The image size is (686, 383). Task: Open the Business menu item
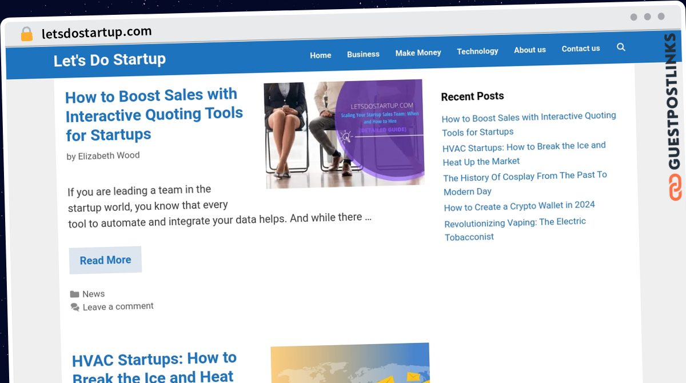point(363,54)
